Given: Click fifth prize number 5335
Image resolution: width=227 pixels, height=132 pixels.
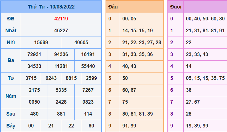Looking at the screenshot, I should pyautogui.click(x=61, y=90).
